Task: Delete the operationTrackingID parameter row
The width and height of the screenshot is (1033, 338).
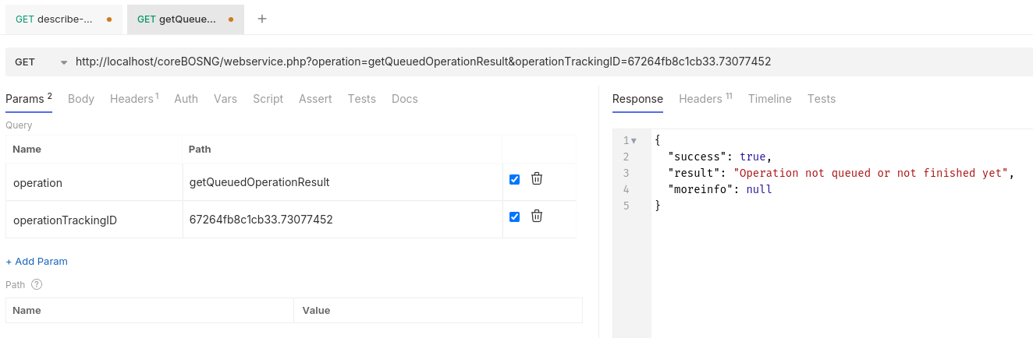Action: pos(537,216)
